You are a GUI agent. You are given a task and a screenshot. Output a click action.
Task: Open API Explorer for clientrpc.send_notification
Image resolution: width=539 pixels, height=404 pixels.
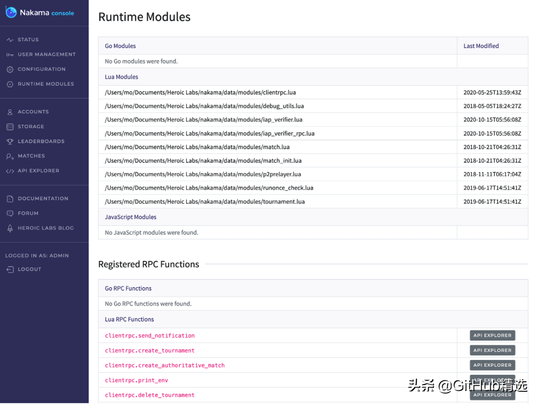[492, 335]
